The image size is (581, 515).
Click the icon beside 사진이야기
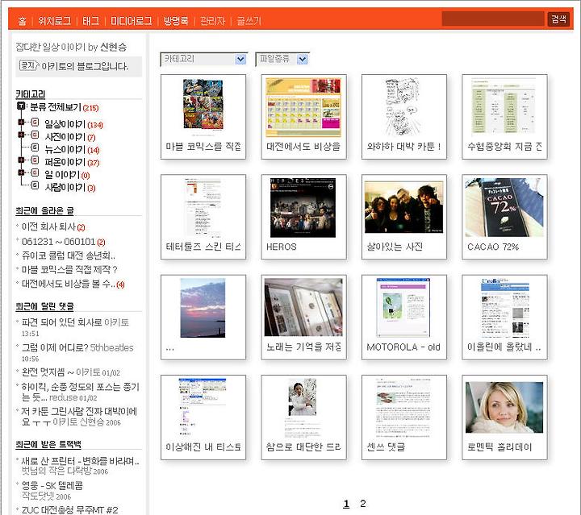(x=35, y=135)
